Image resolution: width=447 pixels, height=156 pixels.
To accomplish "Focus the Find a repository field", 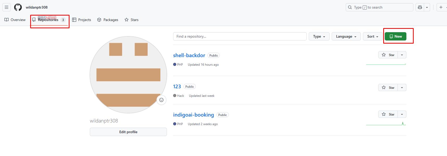I will point(240,36).
